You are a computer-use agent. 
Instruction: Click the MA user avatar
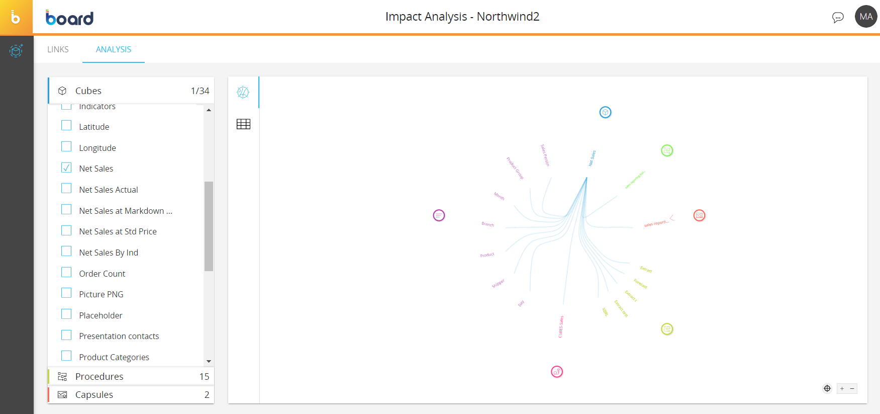865,17
